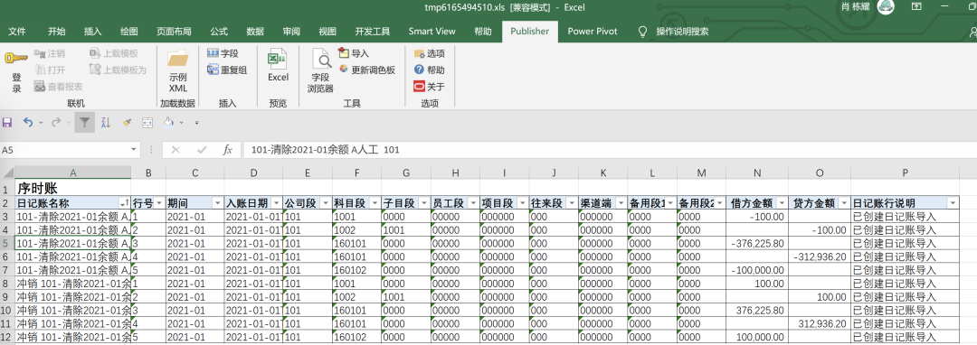Click the Name Box showing A5
Screen dimensions: 977x345
(x=65, y=150)
